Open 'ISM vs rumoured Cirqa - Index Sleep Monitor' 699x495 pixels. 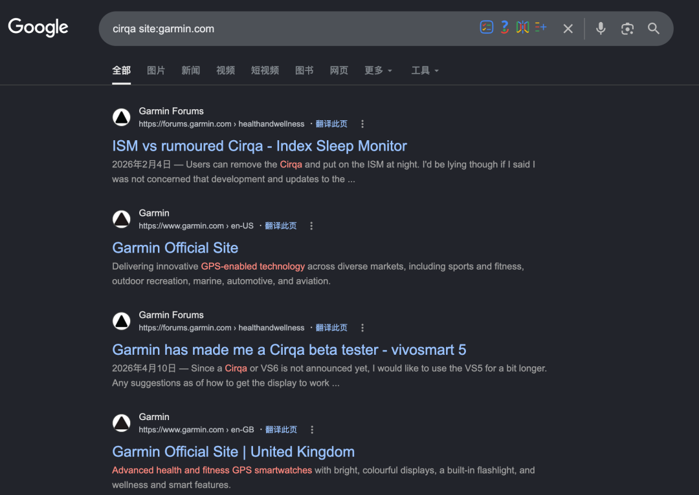260,146
